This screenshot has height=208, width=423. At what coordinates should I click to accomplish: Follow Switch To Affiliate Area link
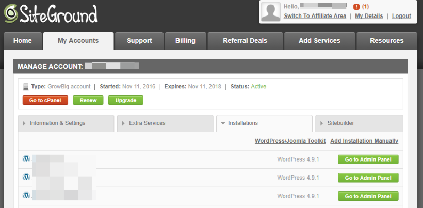(315, 16)
